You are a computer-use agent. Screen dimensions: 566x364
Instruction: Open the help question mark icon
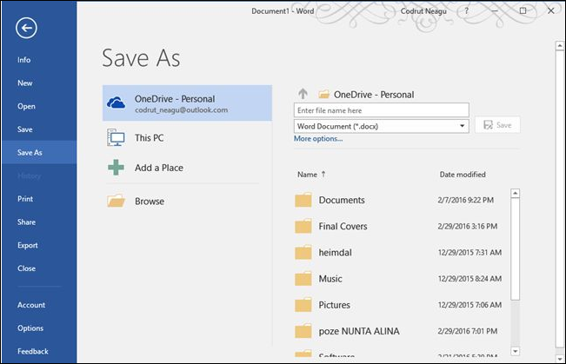466,10
